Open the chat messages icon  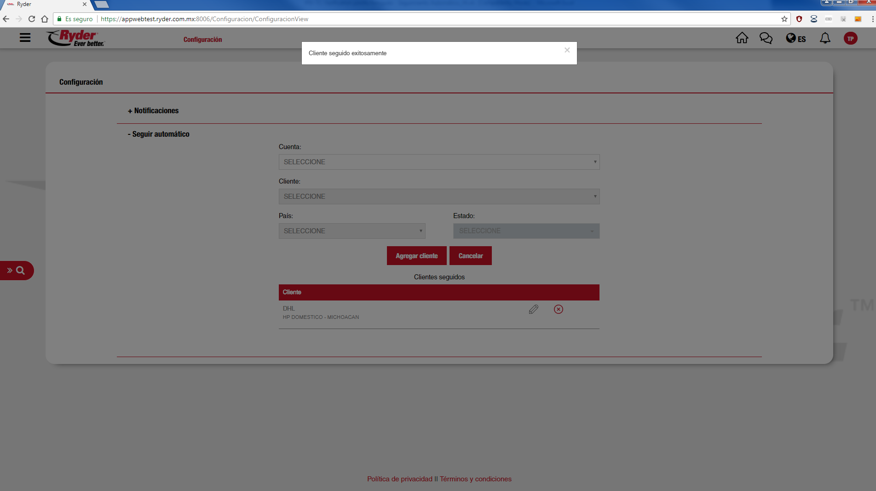[x=766, y=38]
